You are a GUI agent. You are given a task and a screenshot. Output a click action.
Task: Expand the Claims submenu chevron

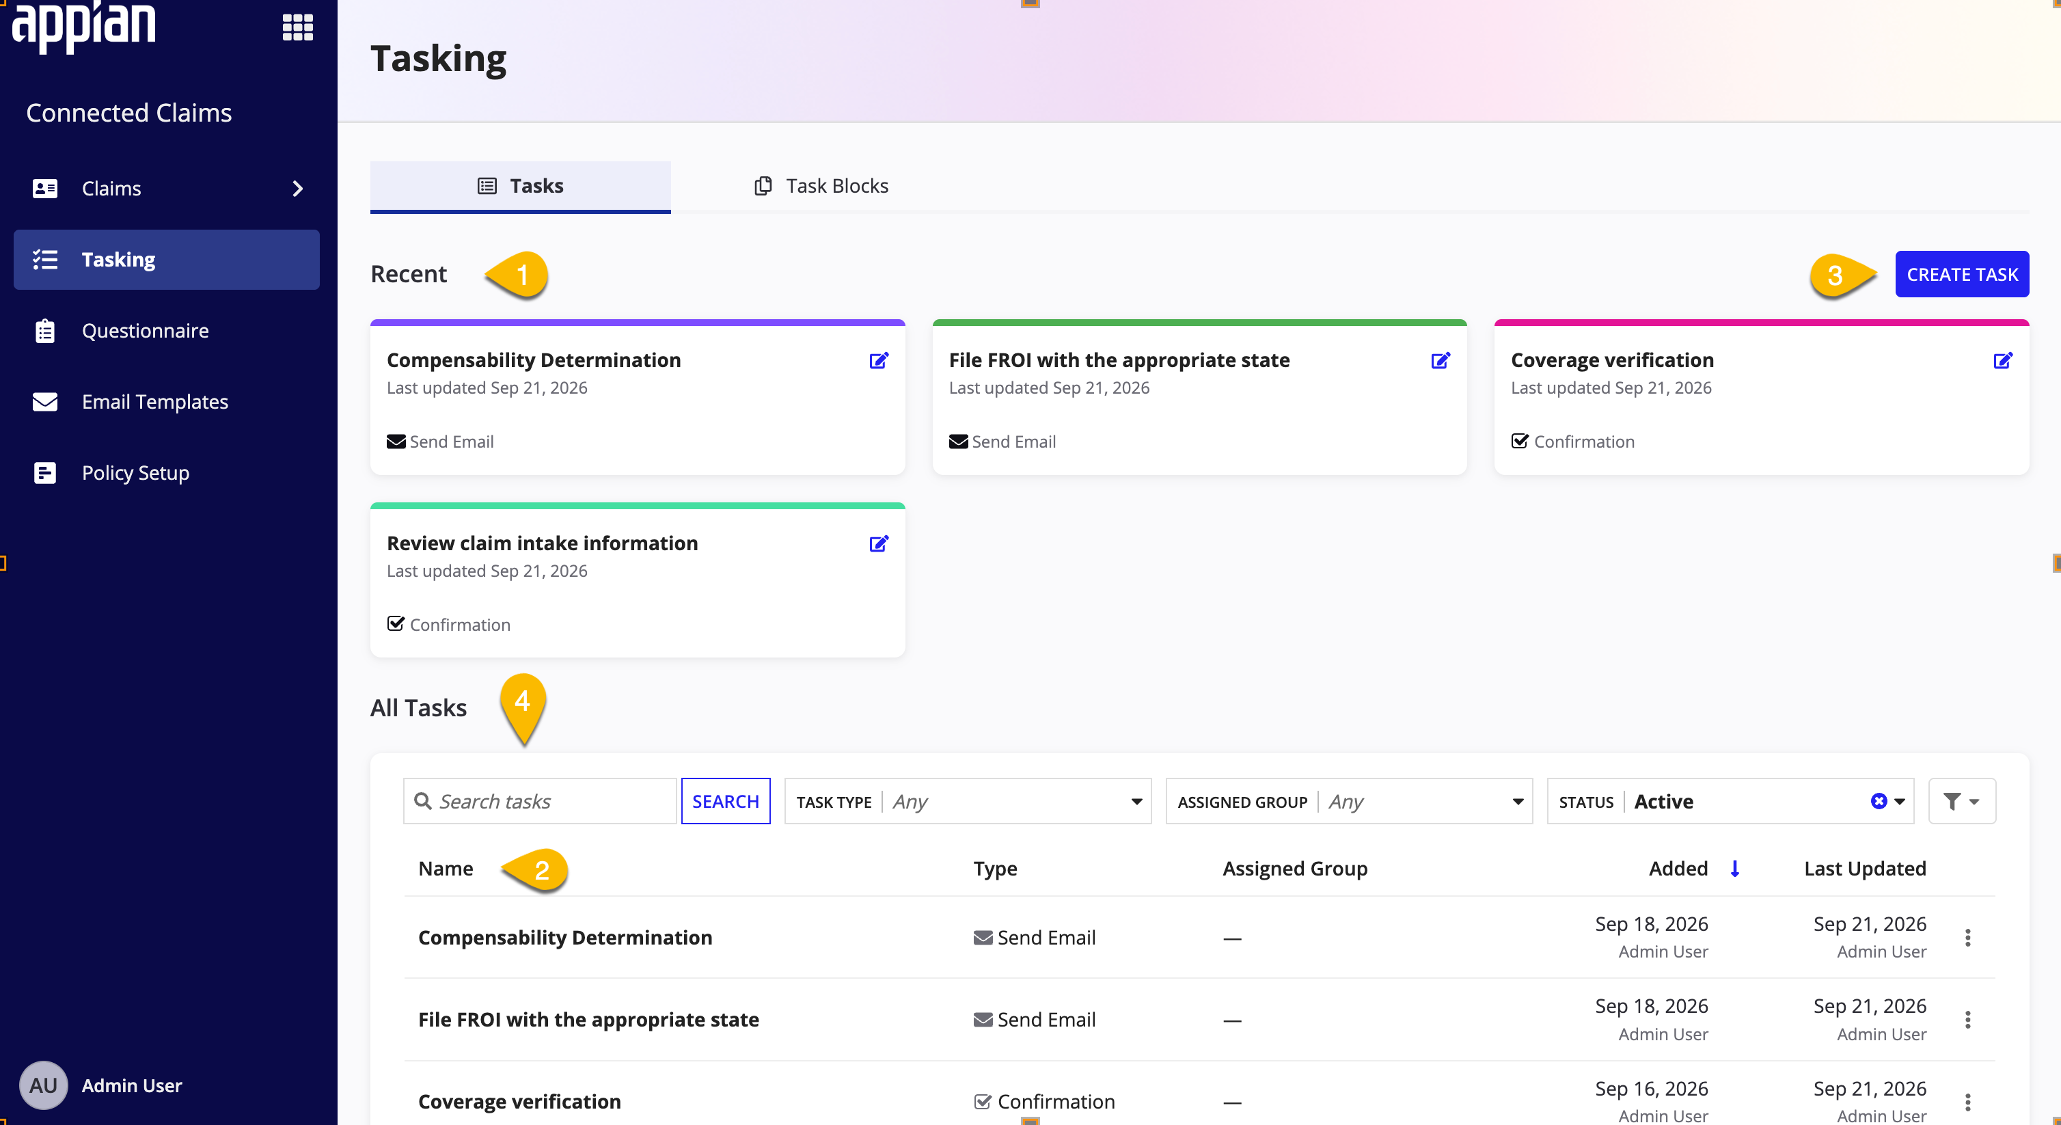pos(298,188)
